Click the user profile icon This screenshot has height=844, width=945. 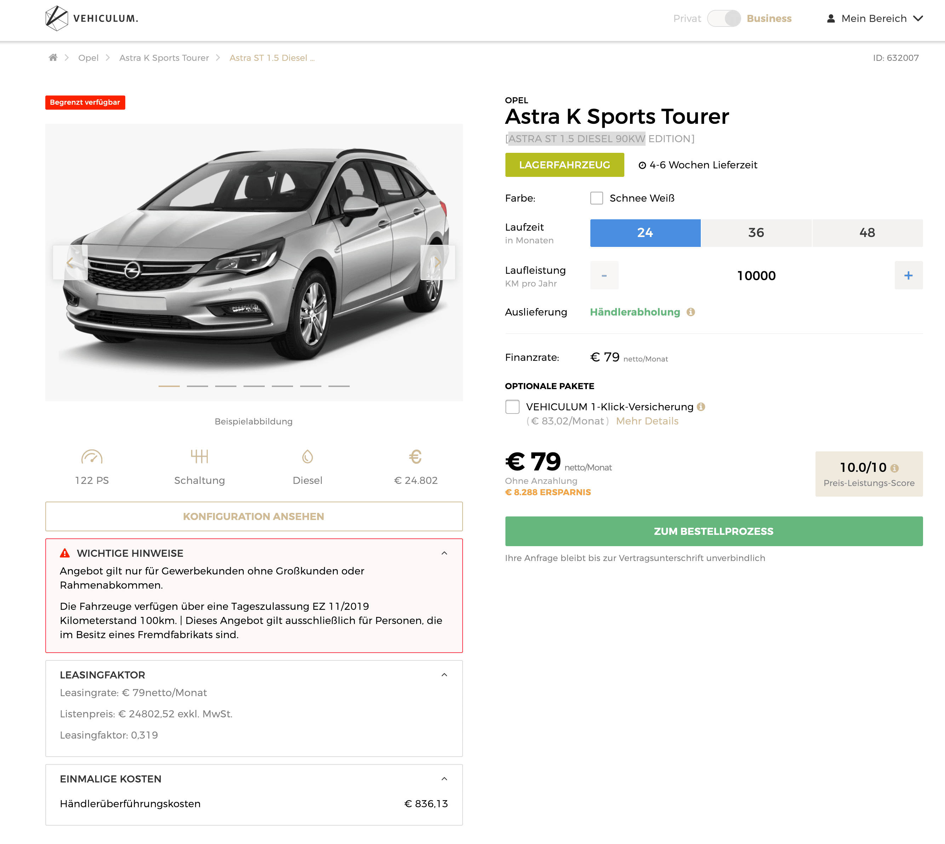coord(831,18)
